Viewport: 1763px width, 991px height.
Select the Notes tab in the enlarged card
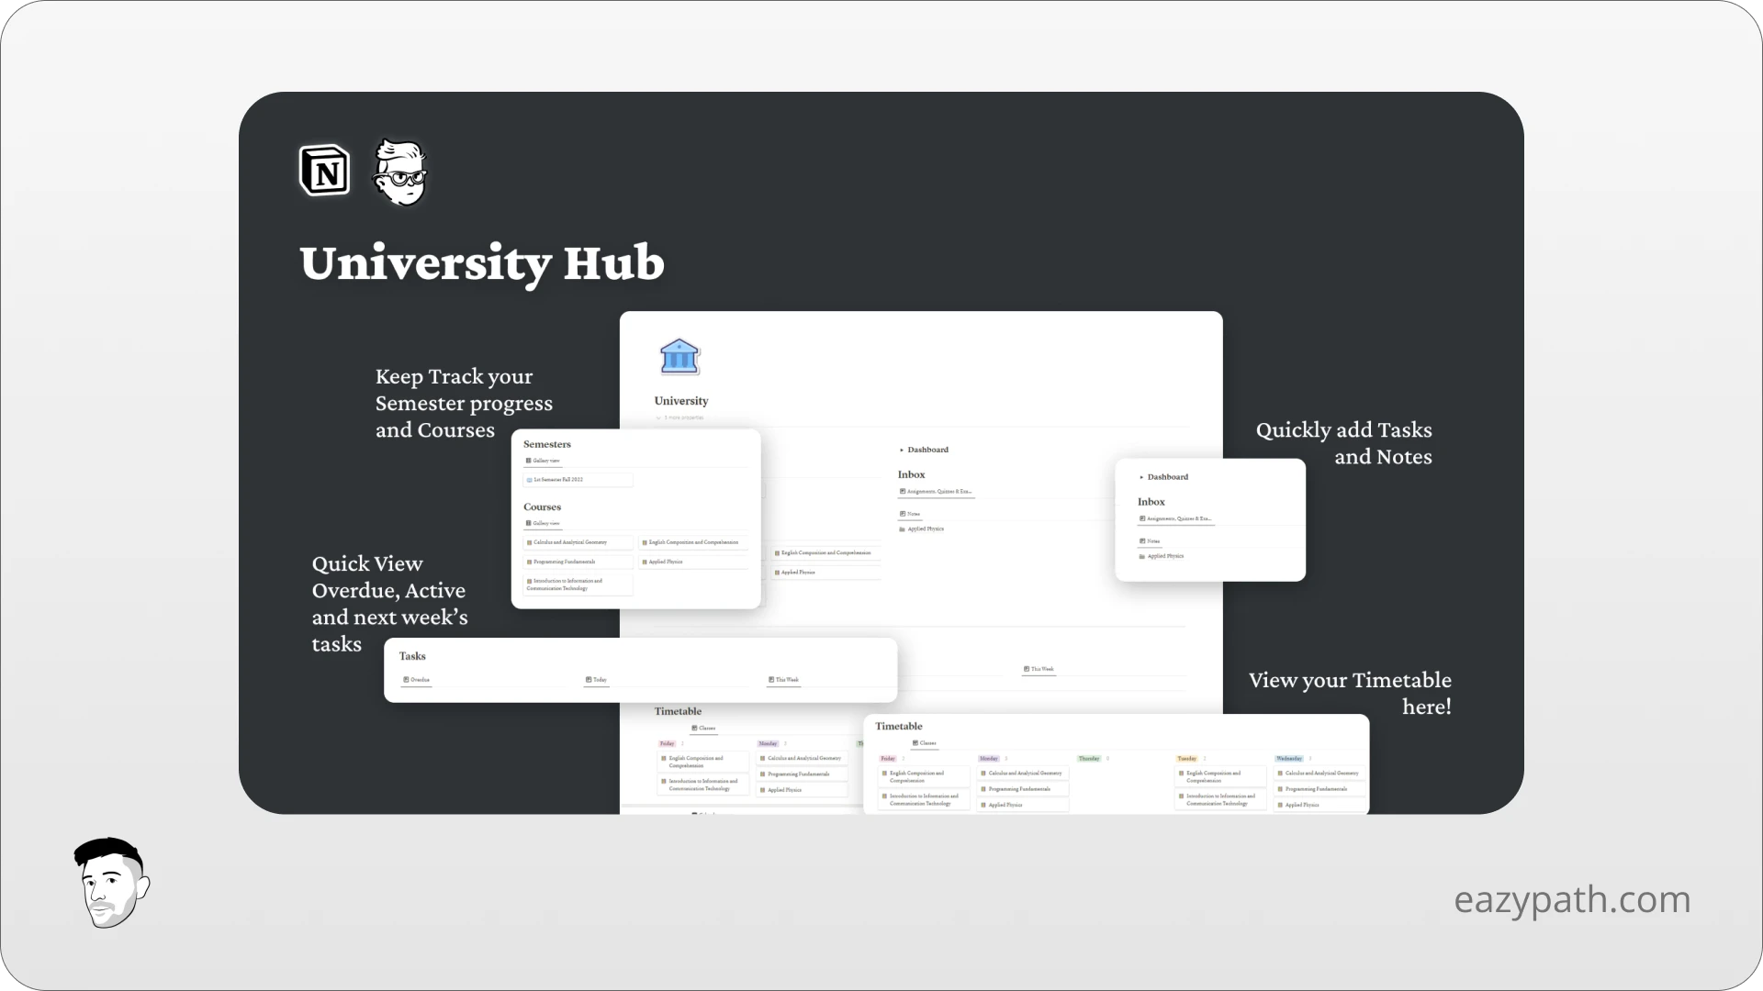click(1150, 541)
